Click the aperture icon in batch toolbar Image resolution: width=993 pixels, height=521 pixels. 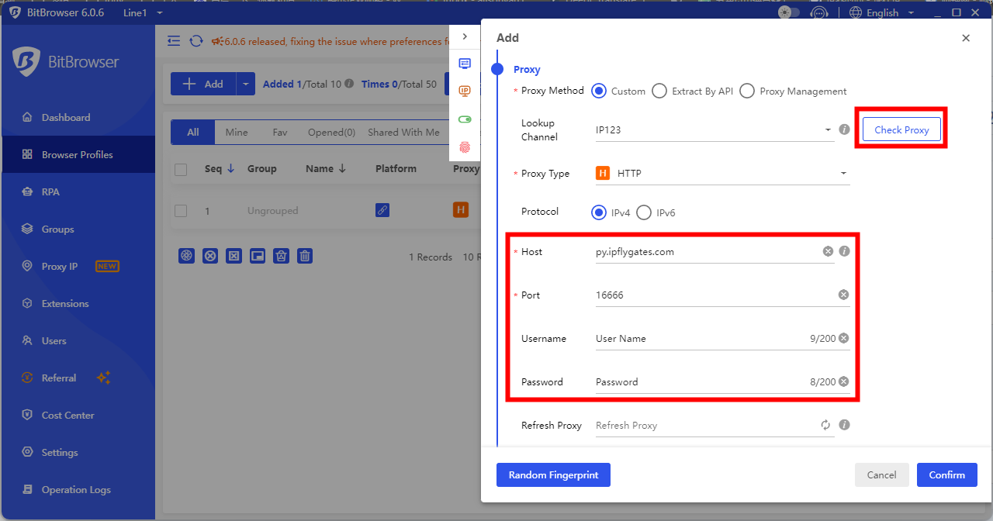pos(186,256)
